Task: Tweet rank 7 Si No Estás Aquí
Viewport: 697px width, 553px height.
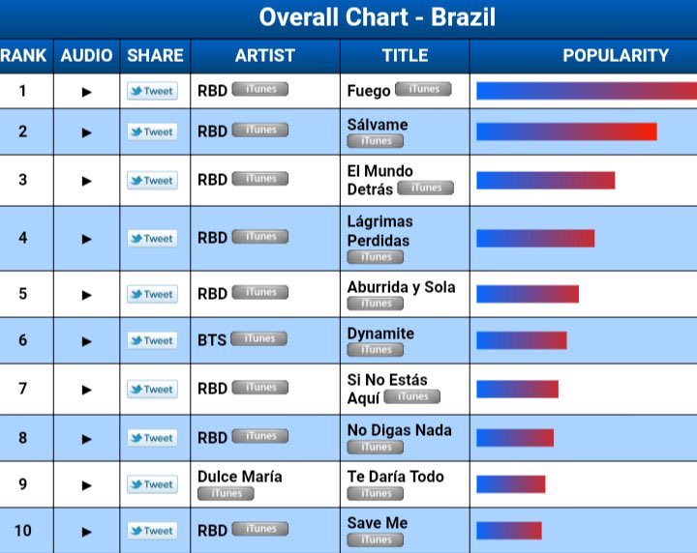Action: tap(153, 390)
